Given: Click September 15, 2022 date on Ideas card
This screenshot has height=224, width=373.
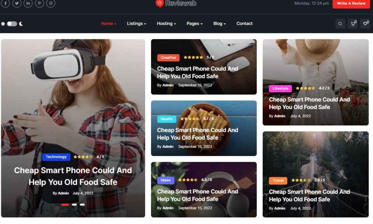Looking at the screenshot, I should [195, 208].
